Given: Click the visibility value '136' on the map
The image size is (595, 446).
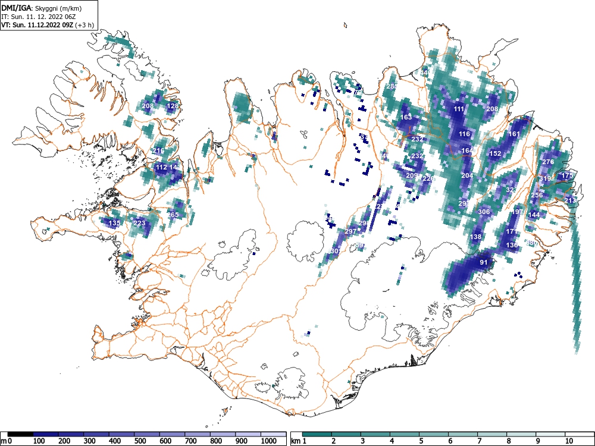Looking at the screenshot, I should pyautogui.click(x=512, y=245).
